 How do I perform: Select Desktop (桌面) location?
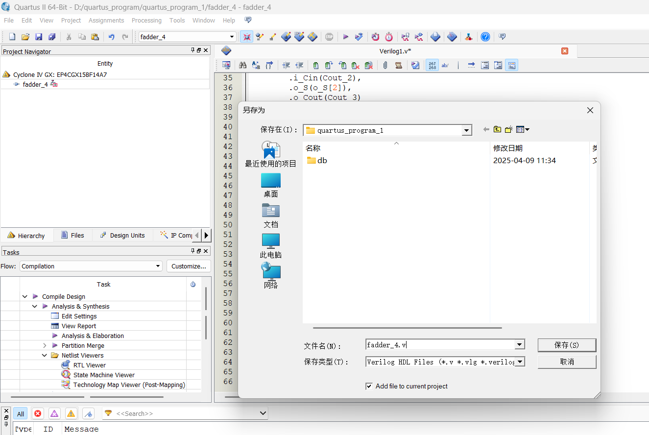(x=271, y=185)
